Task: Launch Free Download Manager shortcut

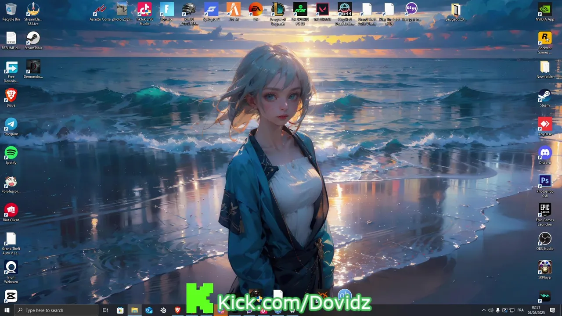Action: [11, 72]
